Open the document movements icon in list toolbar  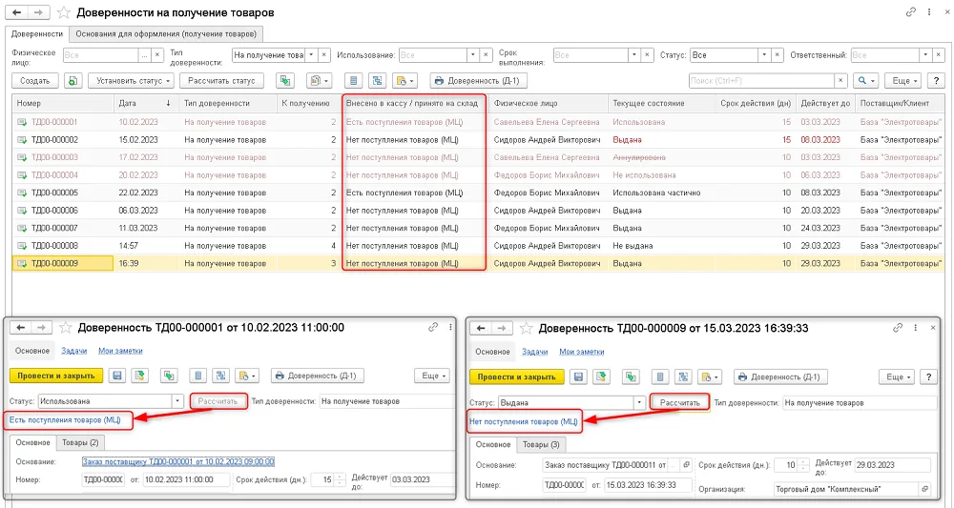tap(354, 81)
